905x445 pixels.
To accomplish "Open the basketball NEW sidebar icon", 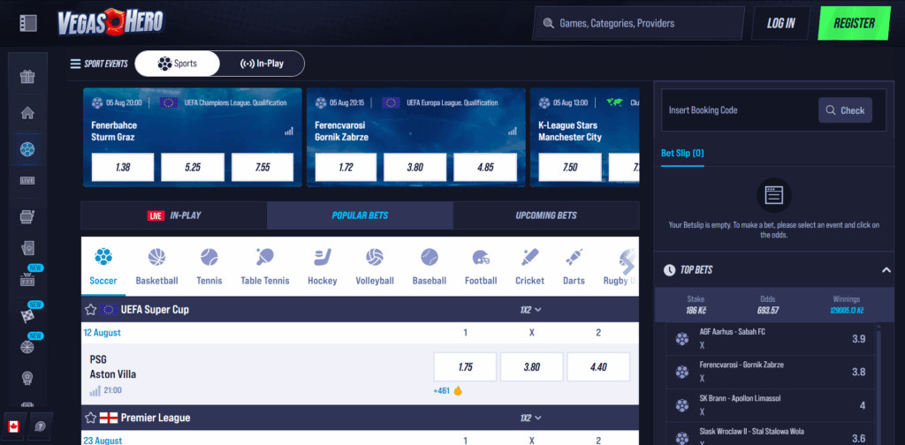I will tap(27, 347).
